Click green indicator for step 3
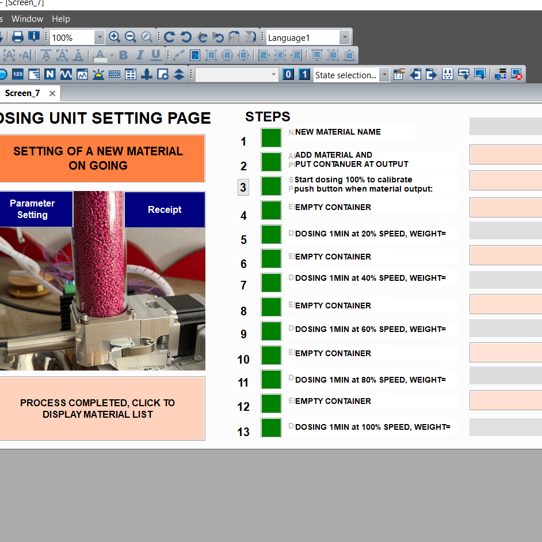Image resolution: width=542 pixels, height=542 pixels. (271, 186)
